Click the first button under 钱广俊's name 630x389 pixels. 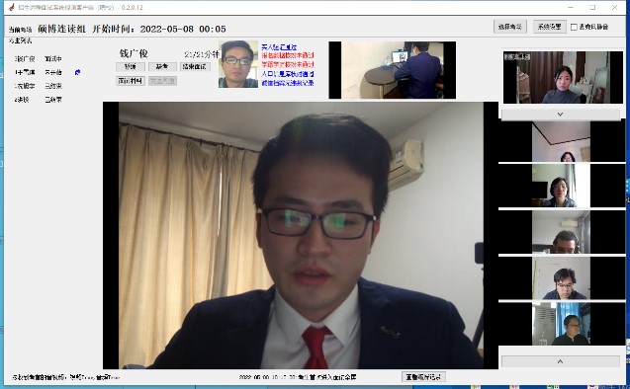pyautogui.click(x=131, y=66)
